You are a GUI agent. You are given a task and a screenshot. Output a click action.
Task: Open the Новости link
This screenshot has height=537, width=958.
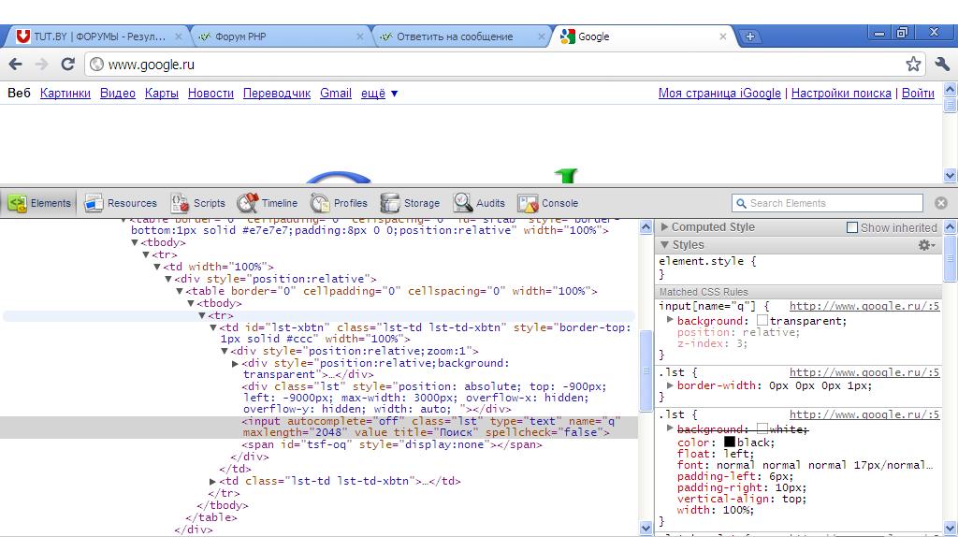210,94
